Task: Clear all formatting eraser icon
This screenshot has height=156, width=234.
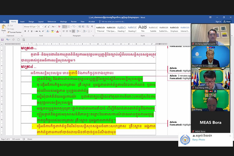Action: coord(59,27)
